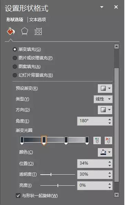Select 渐变填充(G) radio button
The image size is (125, 205).
14,49
